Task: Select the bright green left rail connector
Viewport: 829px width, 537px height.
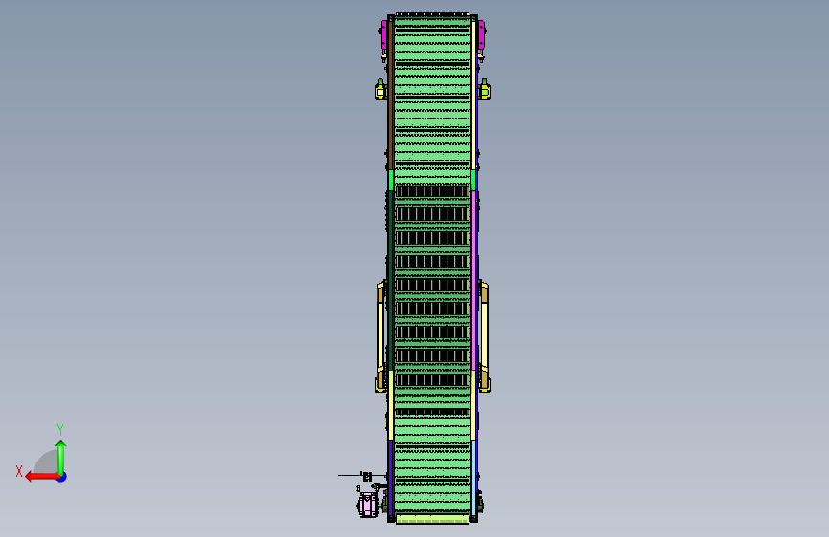Action: tap(391, 181)
